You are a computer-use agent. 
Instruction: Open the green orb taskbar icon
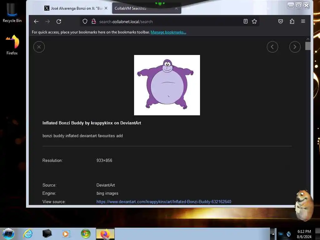[86, 234]
